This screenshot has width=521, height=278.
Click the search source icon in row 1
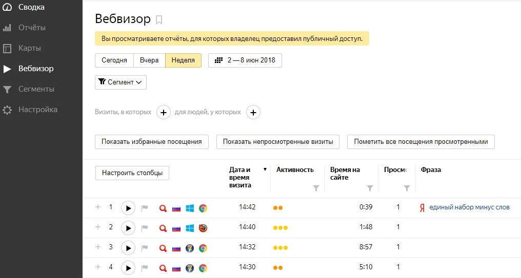point(163,208)
